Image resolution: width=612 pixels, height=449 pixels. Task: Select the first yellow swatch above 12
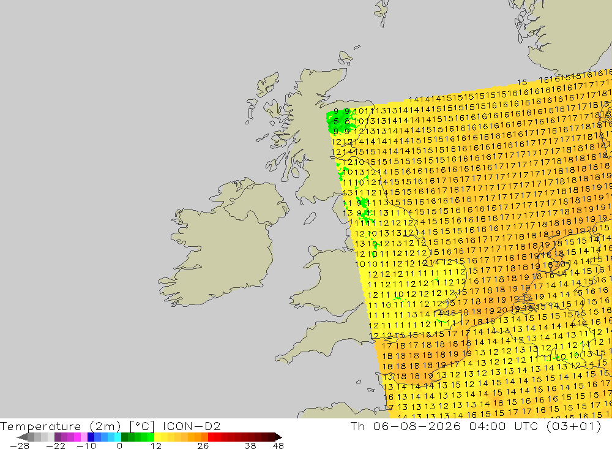pyautogui.click(x=157, y=437)
